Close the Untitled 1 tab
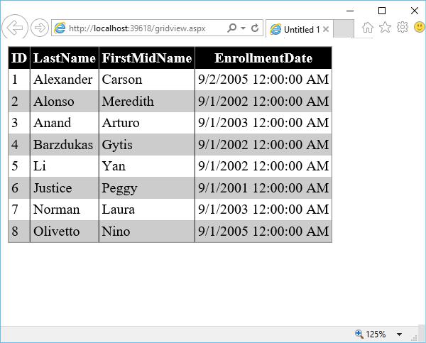426x343 pixels. click(326, 30)
